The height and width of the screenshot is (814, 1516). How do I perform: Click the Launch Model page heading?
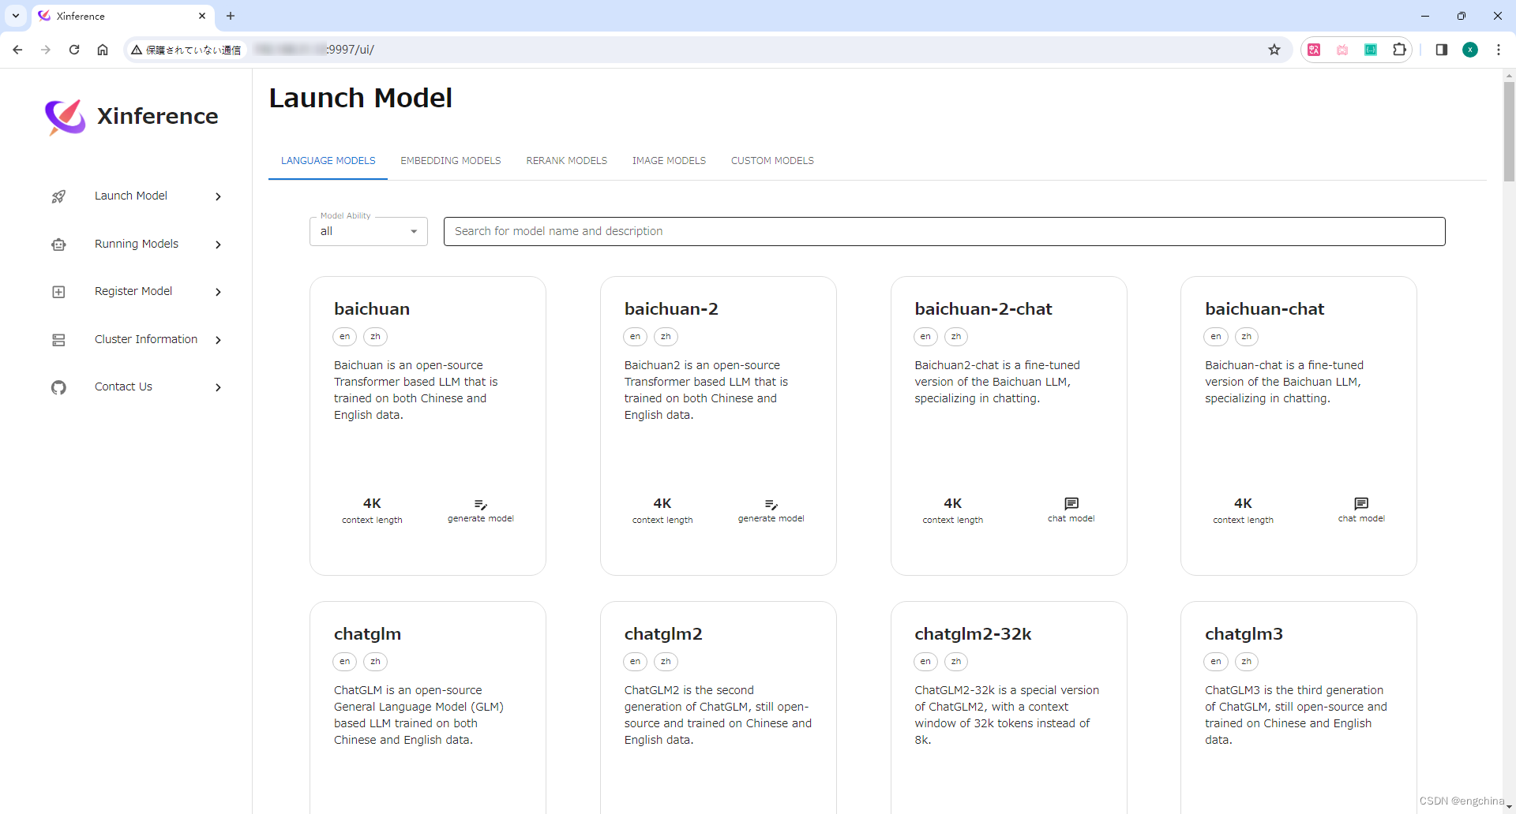pyautogui.click(x=361, y=98)
